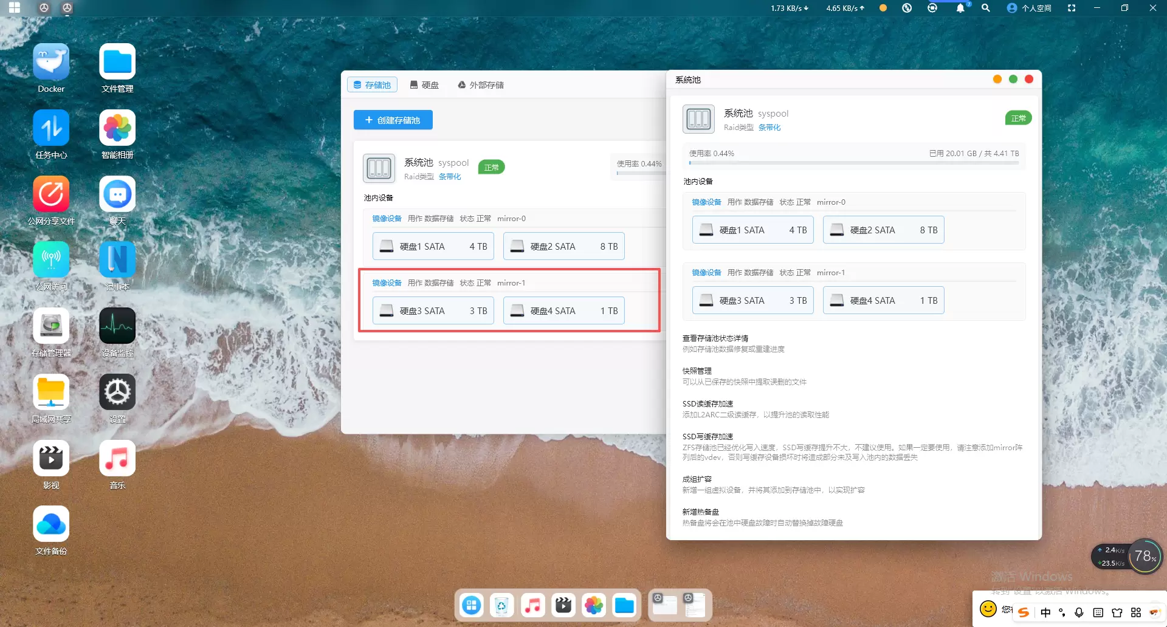The height and width of the screenshot is (627, 1167).
Task: Click the 创建存储池 button
Action: click(393, 120)
